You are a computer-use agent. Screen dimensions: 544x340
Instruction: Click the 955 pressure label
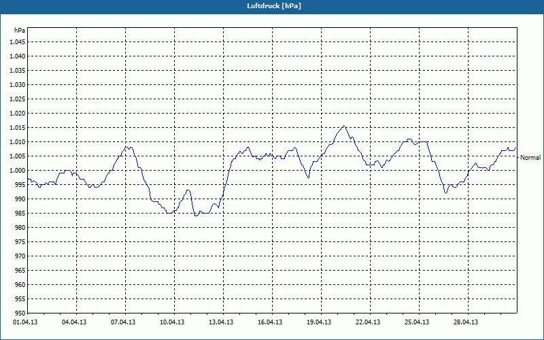pyautogui.click(x=20, y=299)
